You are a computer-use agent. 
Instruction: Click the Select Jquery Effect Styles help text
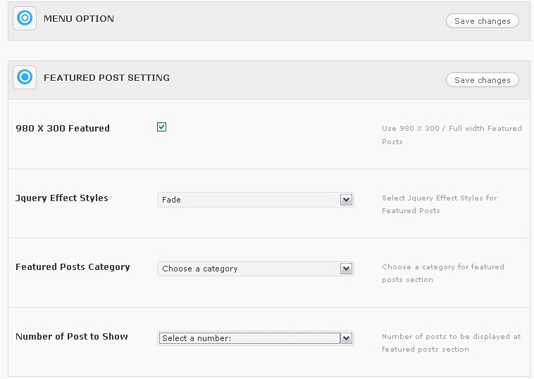pos(439,204)
